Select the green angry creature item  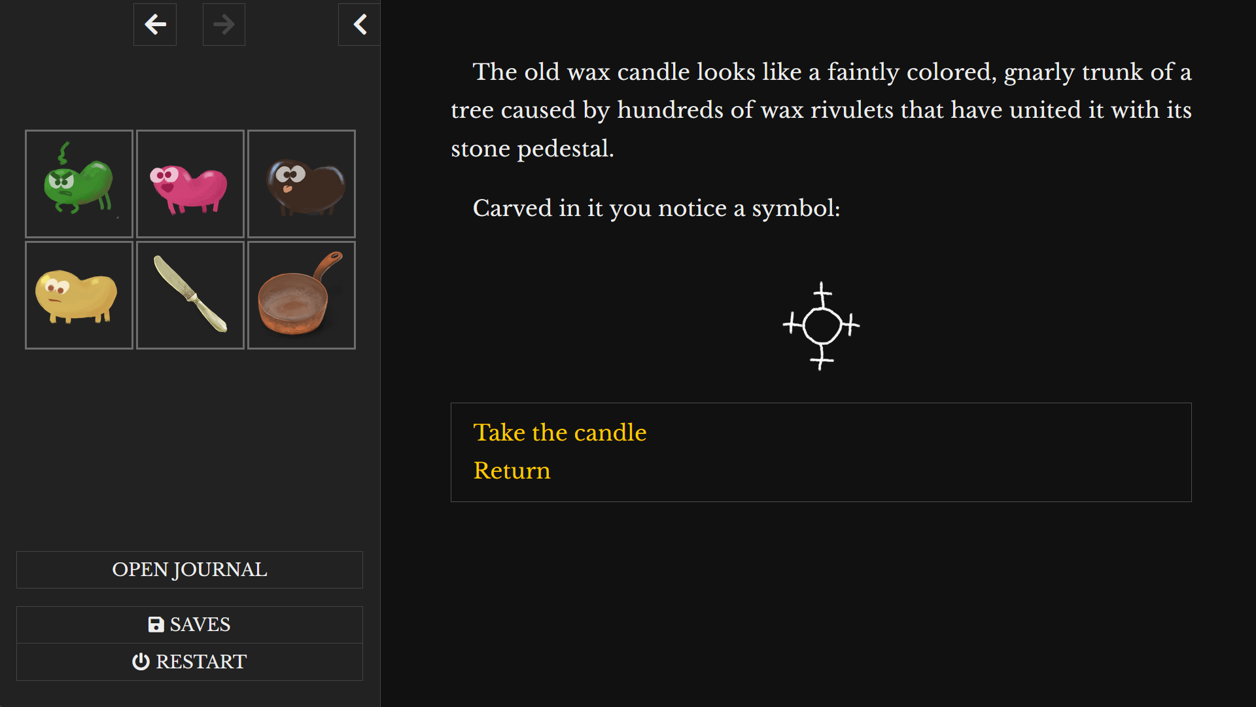tap(79, 184)
